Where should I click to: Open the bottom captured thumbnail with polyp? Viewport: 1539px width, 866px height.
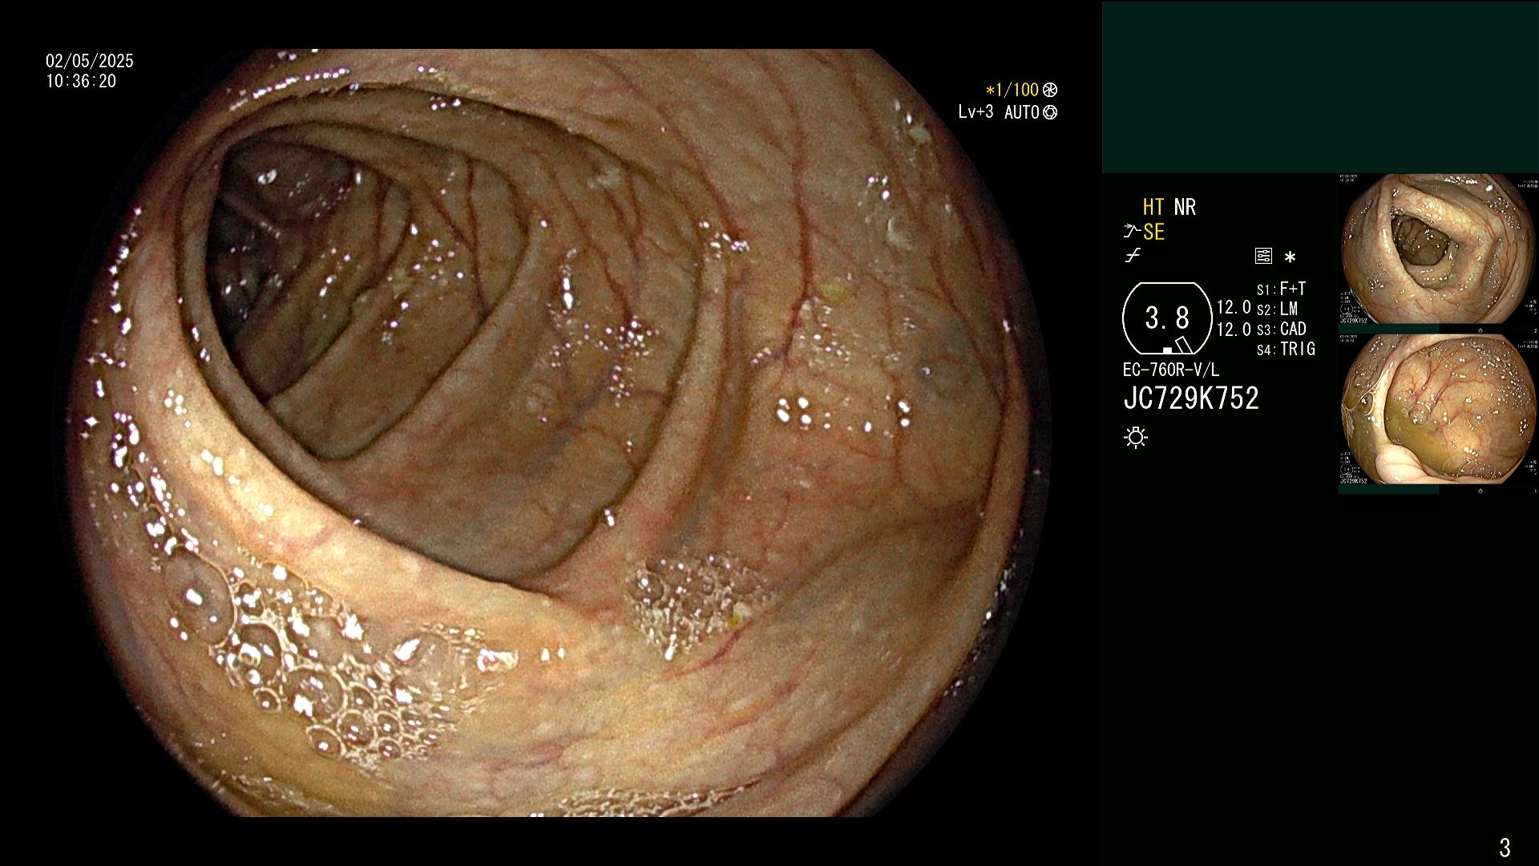point(1438,410)
